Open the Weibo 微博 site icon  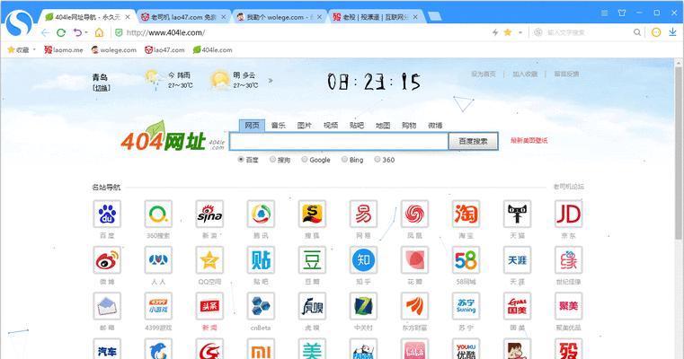tap(107, 260)
